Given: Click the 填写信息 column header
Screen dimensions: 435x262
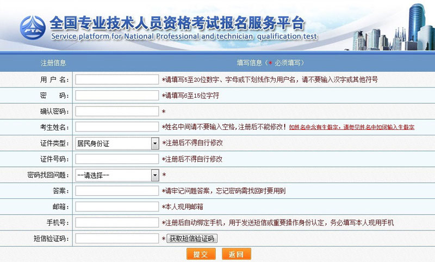Looking at the screenshot, I should coord(270,63).
